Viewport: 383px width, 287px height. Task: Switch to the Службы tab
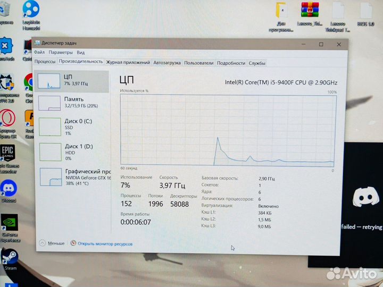(x=257, y=63)
